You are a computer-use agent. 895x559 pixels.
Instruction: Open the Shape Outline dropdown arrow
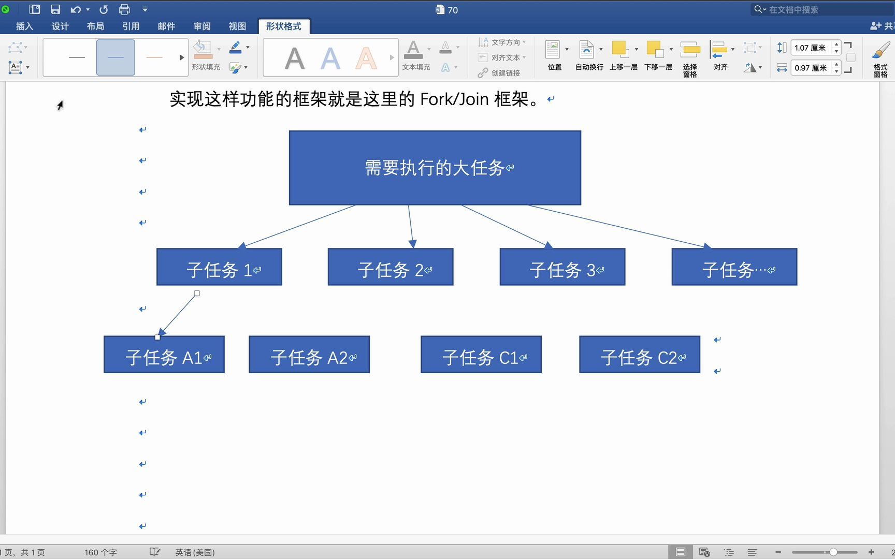[x=248, y=48]
